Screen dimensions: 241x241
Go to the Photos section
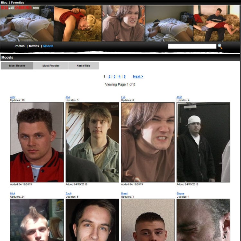(x=20, y=46)
